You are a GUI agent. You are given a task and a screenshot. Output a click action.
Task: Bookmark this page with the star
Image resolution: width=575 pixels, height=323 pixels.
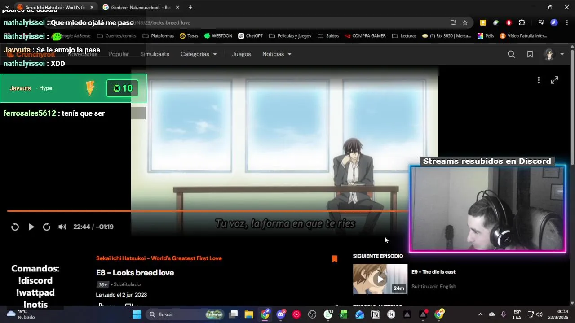click(x=465, y=22)
